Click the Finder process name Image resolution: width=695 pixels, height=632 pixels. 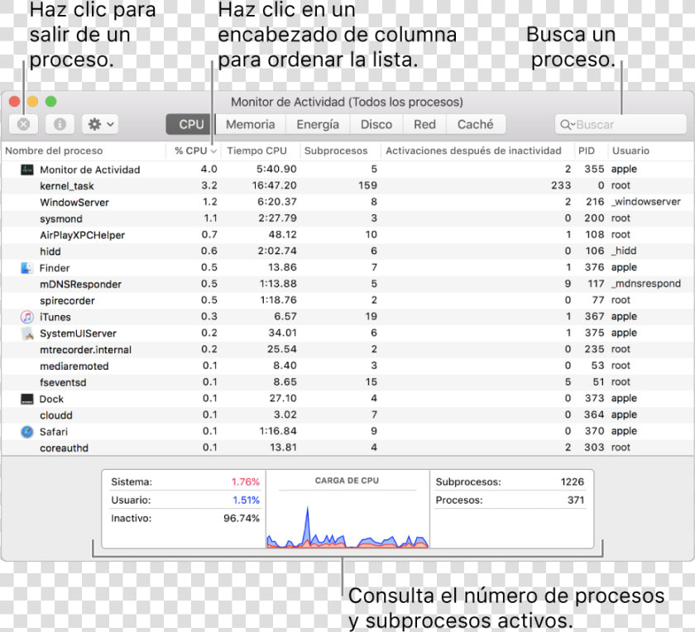(x=55, y=268)
